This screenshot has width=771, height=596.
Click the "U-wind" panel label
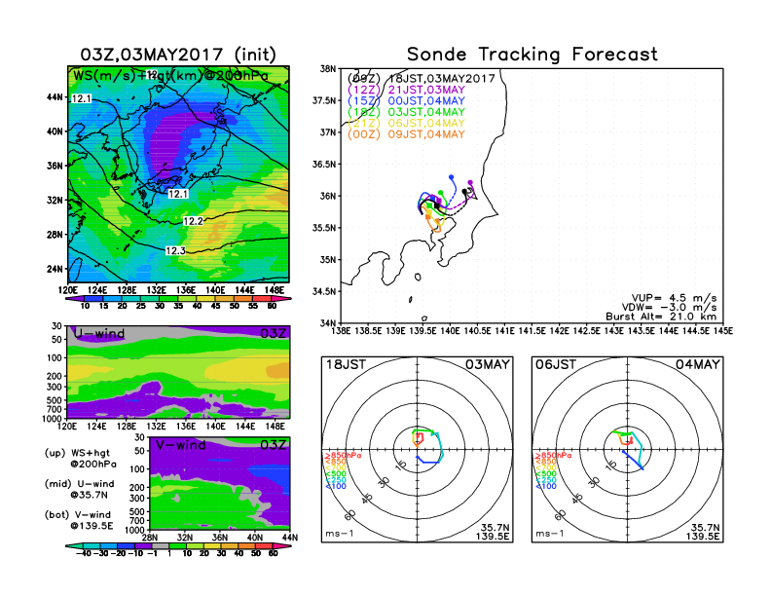click(x=99, y=333)
